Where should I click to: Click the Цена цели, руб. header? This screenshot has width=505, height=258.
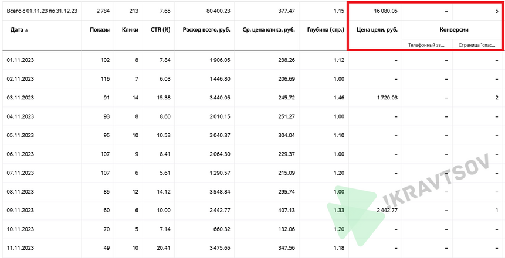377,30
